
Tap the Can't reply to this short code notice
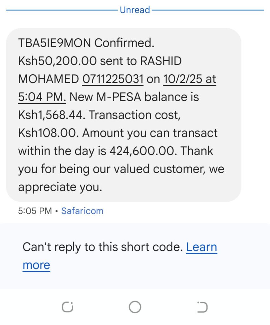tap(102, 247)
